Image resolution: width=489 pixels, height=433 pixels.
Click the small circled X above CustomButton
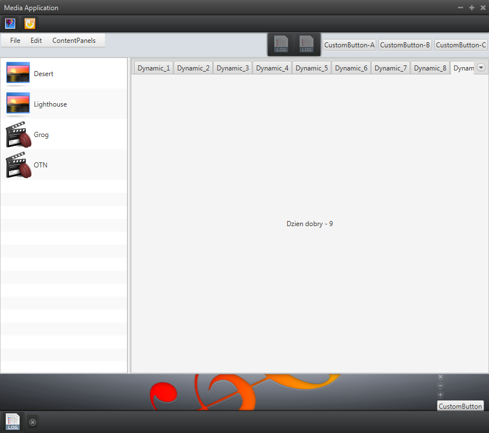pos(440,377)
